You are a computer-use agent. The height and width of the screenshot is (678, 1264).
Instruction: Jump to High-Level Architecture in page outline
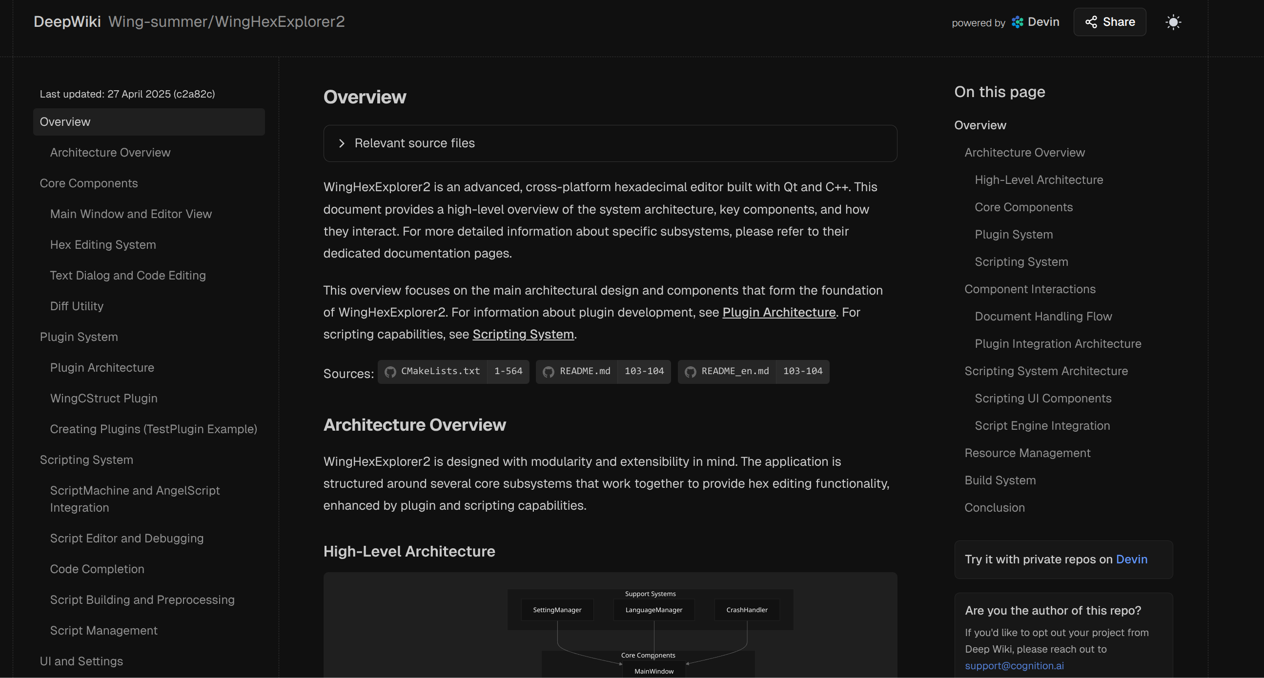coord(1039,180)
